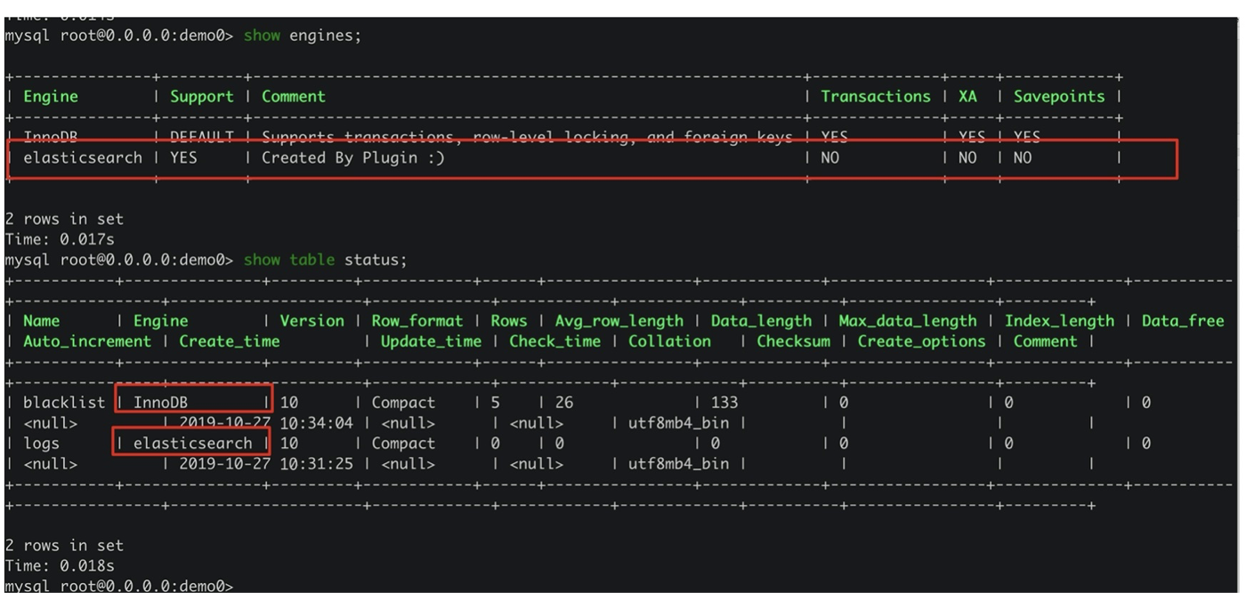Click the "Checksum" column header

click(794, 341)
